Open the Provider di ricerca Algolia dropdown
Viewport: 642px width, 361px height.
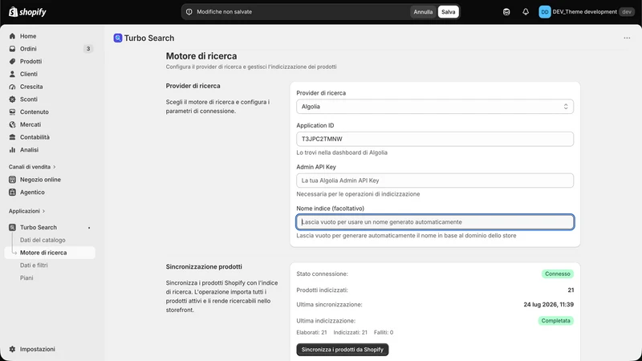[435, 107]
